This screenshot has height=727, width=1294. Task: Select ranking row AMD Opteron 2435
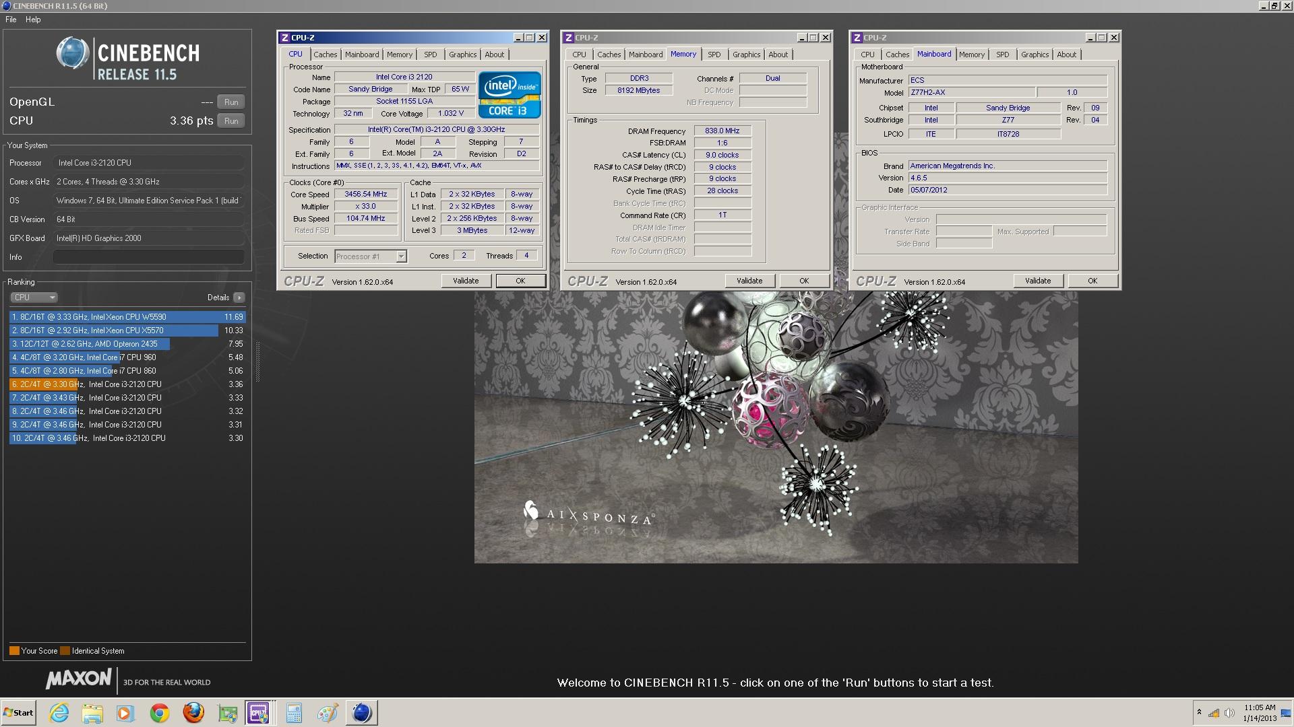[127, 344]
